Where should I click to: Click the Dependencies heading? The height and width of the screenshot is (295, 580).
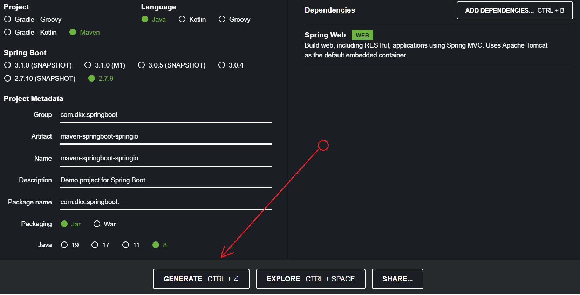tap(330, 10)
